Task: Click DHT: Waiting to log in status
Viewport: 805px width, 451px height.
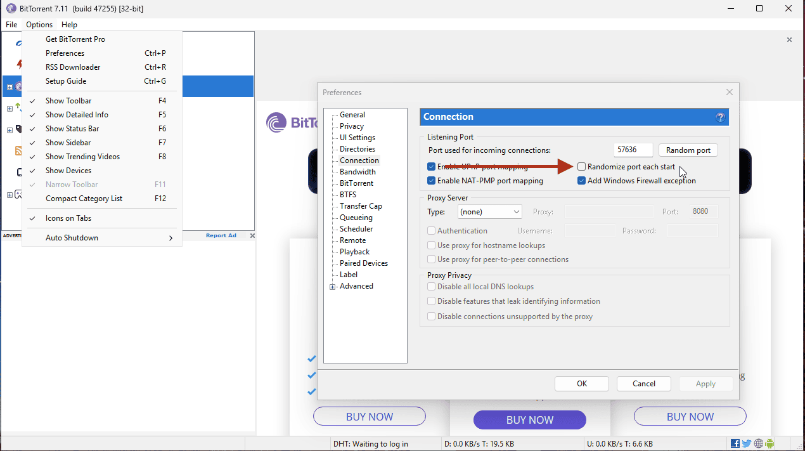Action: [x=371, y=444]
